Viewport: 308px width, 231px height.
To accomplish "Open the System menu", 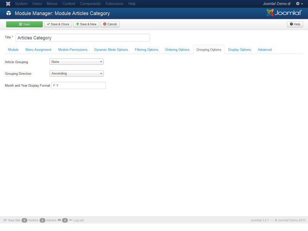I will coord(21,4).
